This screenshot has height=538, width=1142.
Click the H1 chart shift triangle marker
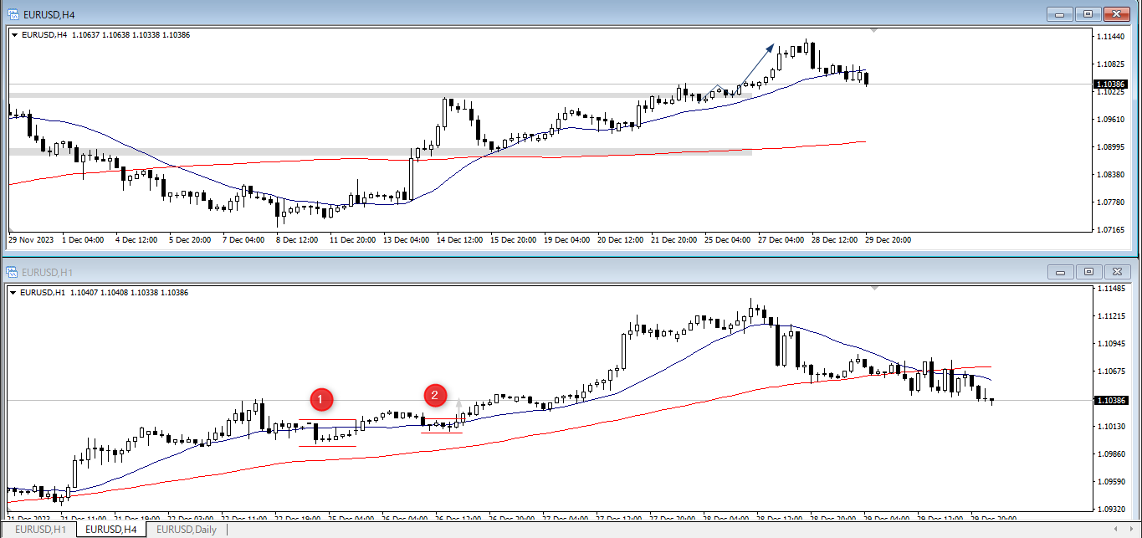click(x=874, y=288)
